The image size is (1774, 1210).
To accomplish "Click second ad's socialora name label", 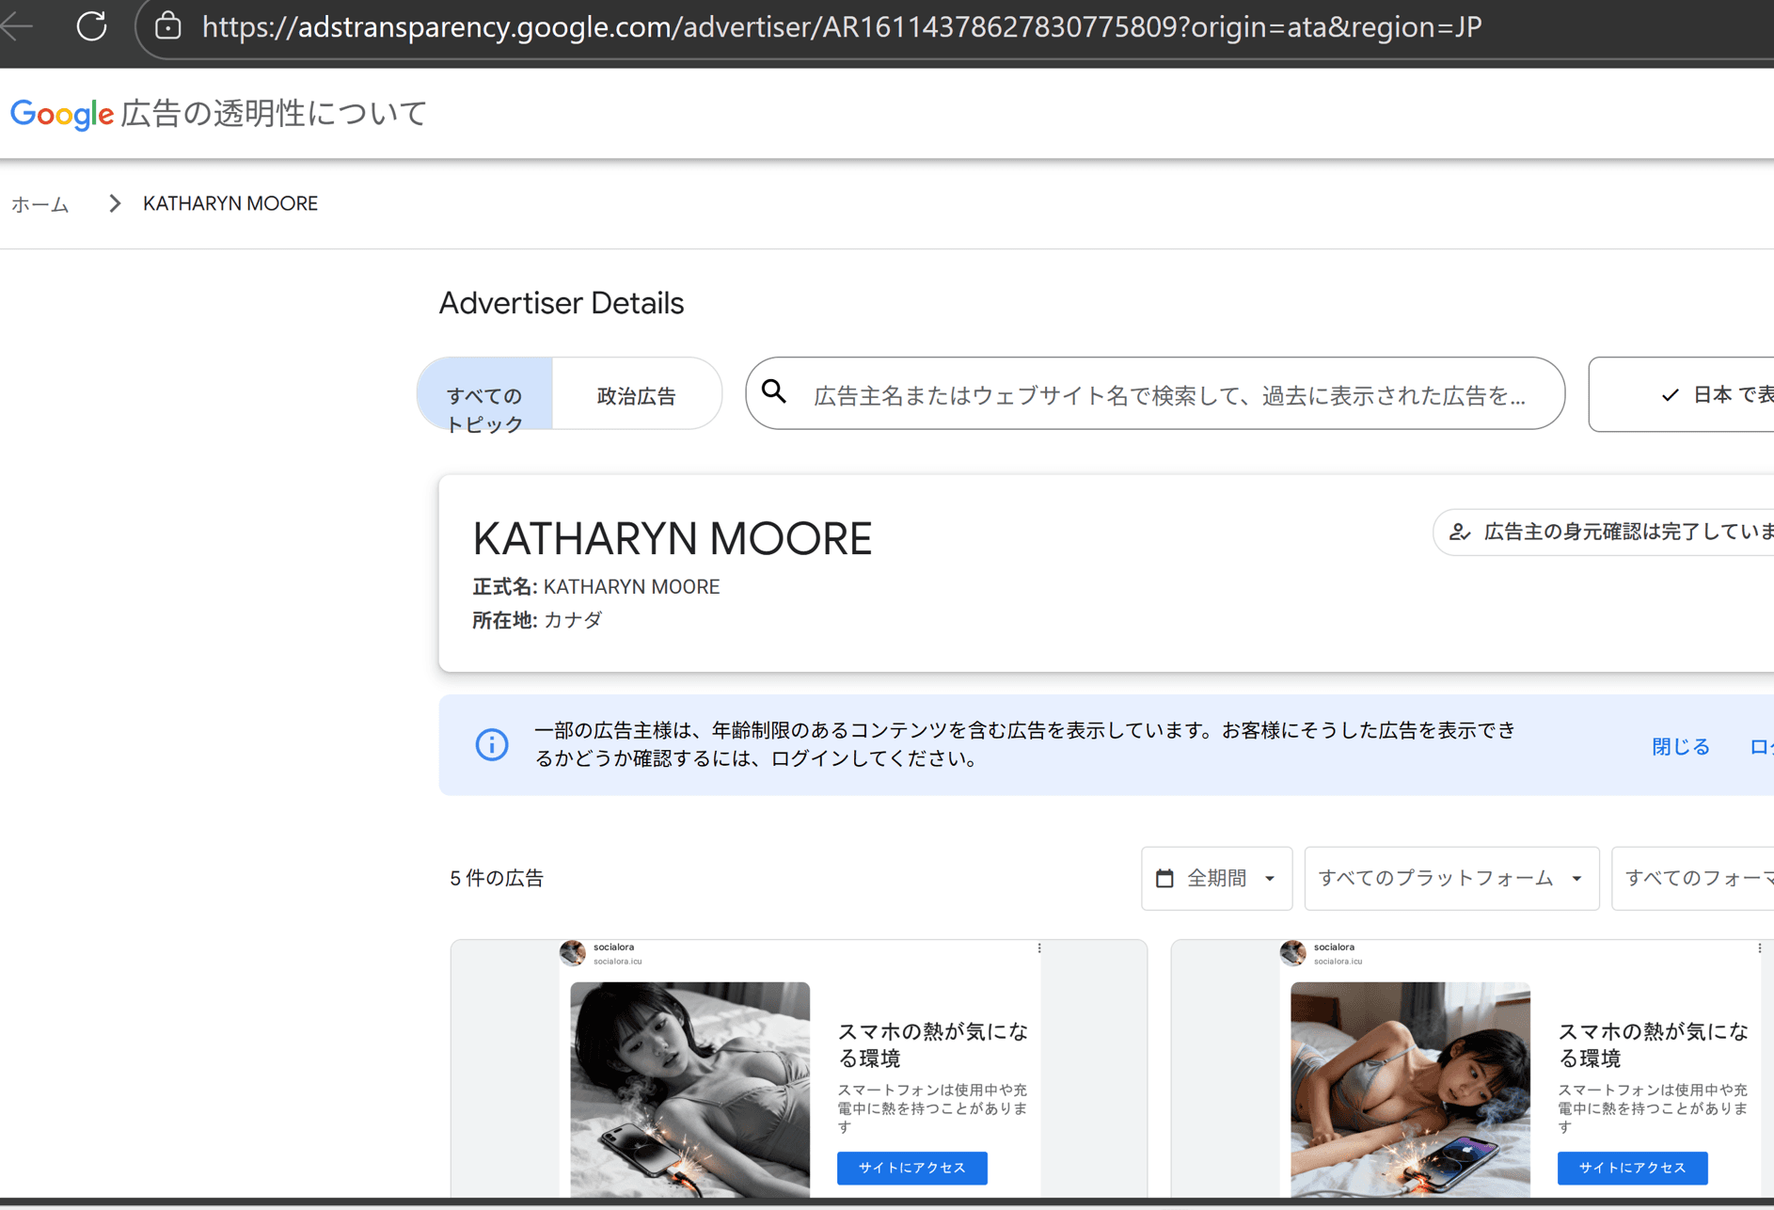I will [x=1335, y=947].
